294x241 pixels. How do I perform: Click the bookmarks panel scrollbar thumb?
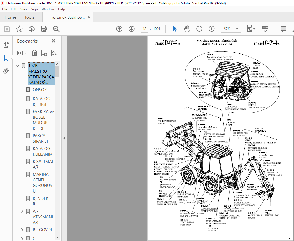click(x=57, y=71)
